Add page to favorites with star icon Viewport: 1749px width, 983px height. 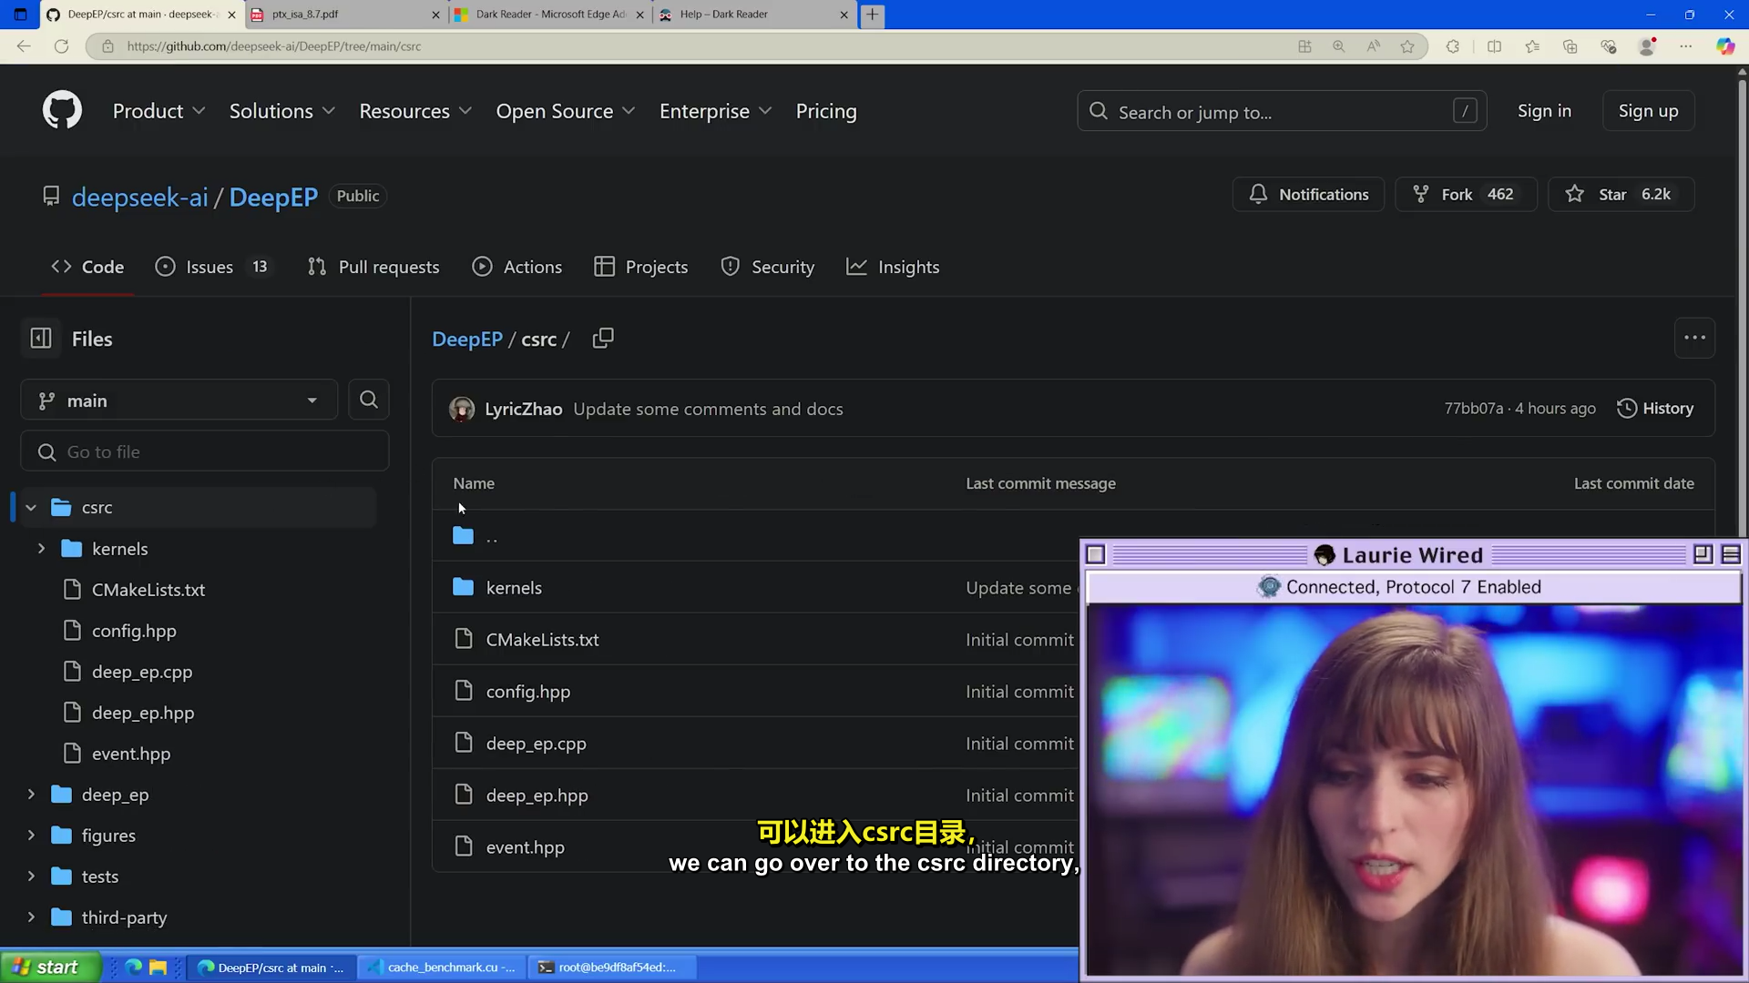1407,46
